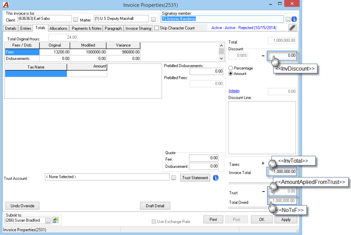Viewport: 351px width, 235px height.
Task: Enable the Use Exchange Rate checkbox
Action: (154, 221)
